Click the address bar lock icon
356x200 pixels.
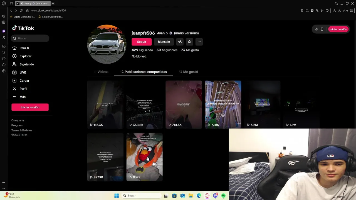(27, 11)
